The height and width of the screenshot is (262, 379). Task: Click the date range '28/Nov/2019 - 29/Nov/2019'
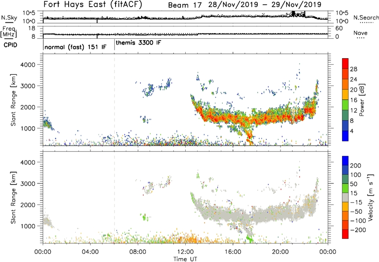point(265,5)
